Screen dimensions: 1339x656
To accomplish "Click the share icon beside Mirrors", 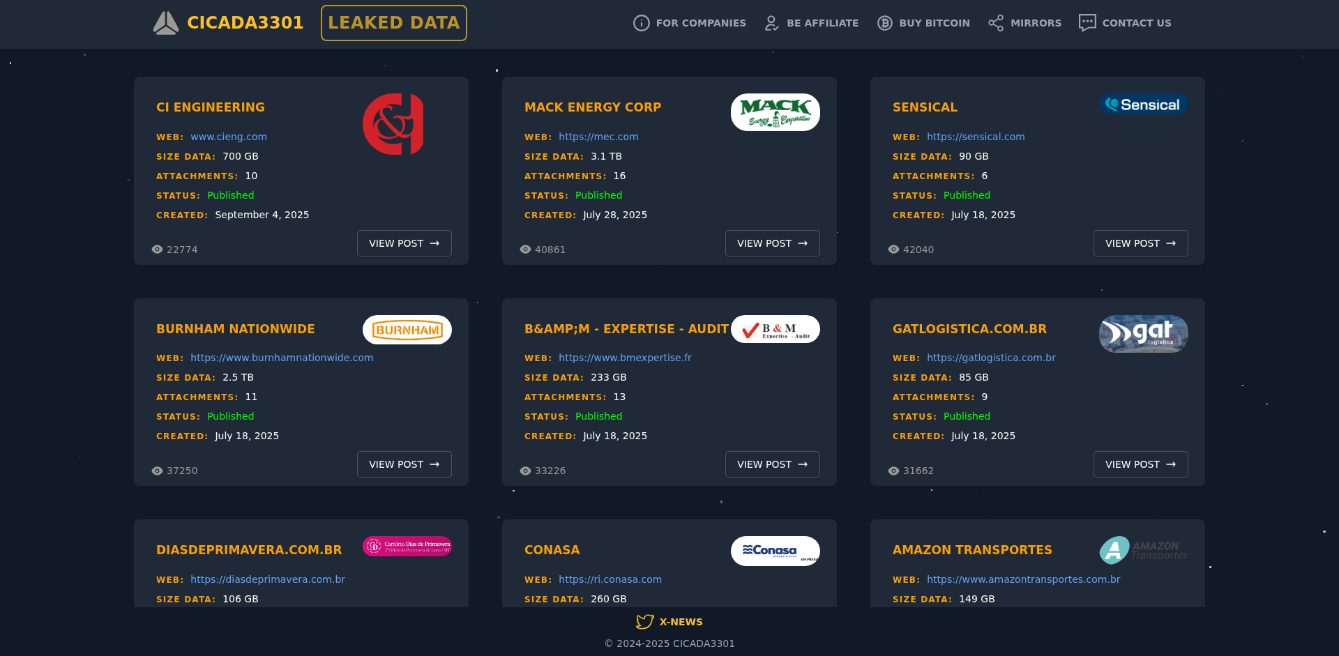I will tap(996, 23).
